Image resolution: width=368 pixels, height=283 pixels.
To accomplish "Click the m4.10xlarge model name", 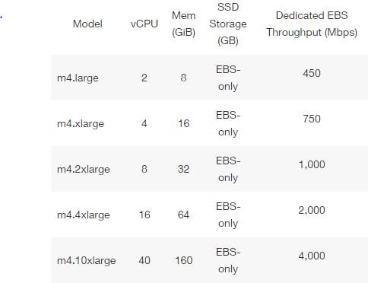I will [x=87, y=260].
